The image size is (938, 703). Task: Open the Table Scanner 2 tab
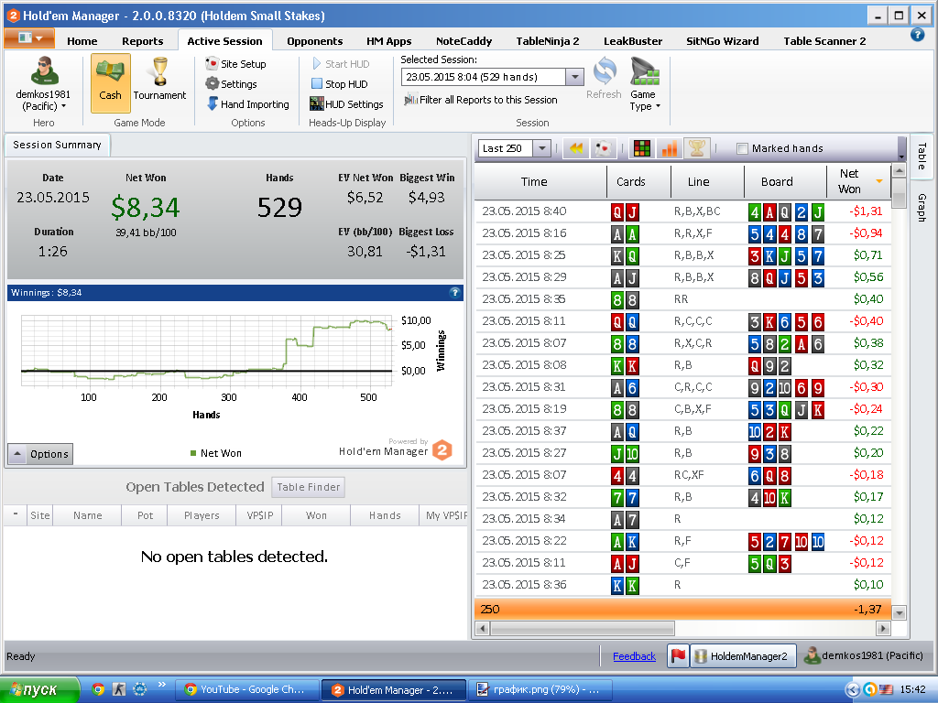coord(824,40)
